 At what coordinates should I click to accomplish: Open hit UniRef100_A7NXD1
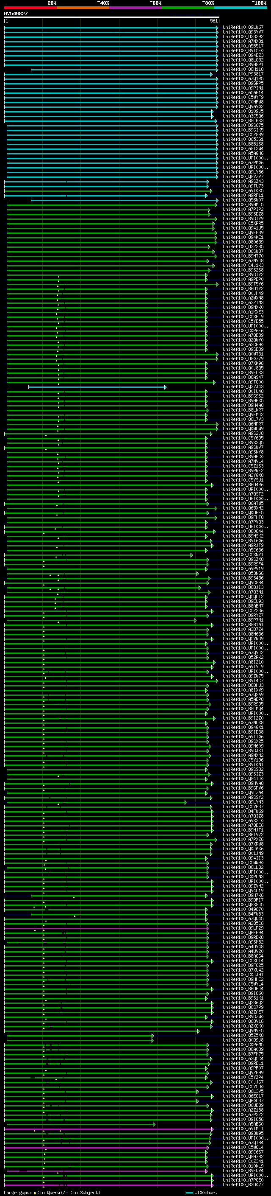click(243, 41)
